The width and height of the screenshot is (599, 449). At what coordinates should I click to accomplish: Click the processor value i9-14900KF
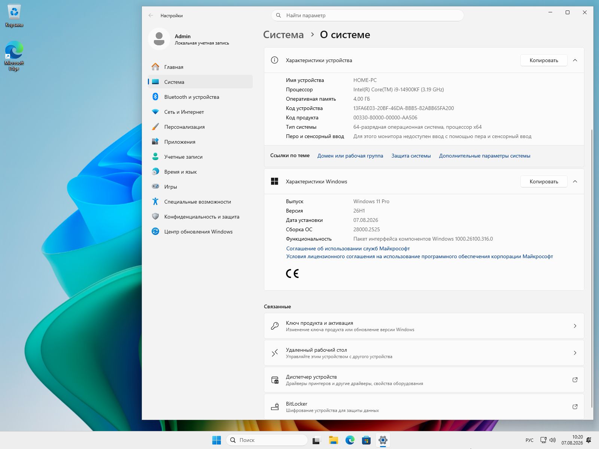click(398, 89)
